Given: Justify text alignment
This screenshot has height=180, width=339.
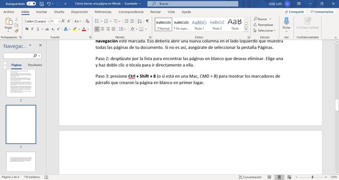Looking at the screenshot, I should [x=113, y=29].
